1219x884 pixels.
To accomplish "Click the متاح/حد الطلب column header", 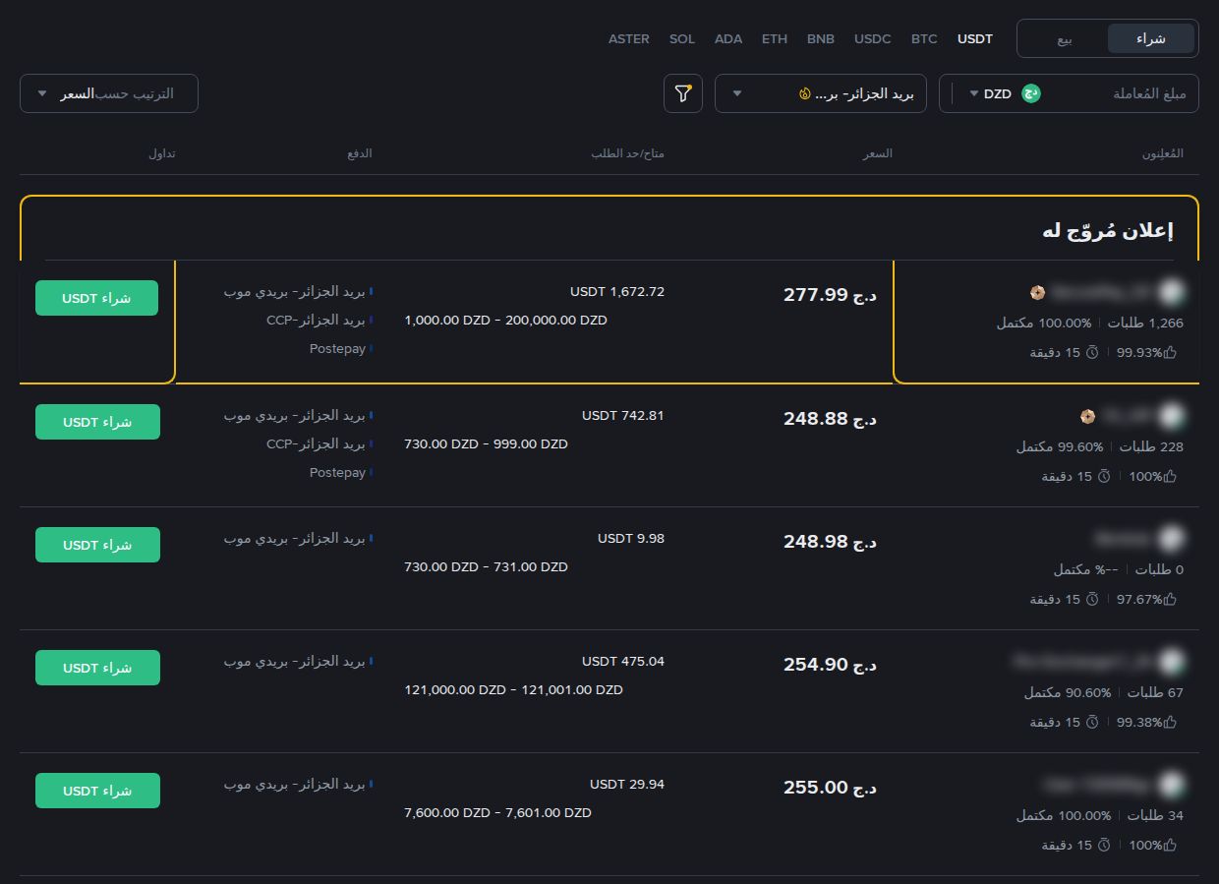I will pyautogui.click(x=628, y=154).
